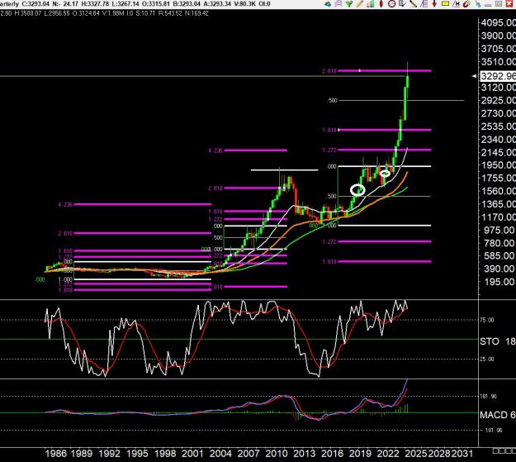This screenshot has width=516, height=462.
Task: Click the 25.00 stochastic level label
Action: 487,359
